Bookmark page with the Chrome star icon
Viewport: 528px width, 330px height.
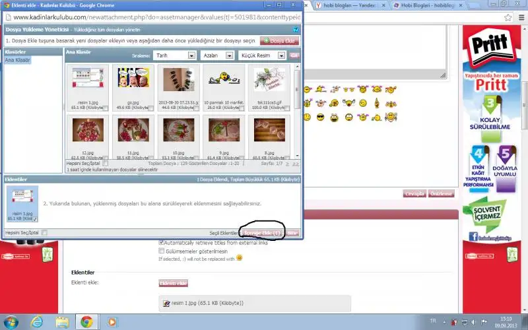coord(508,18)
